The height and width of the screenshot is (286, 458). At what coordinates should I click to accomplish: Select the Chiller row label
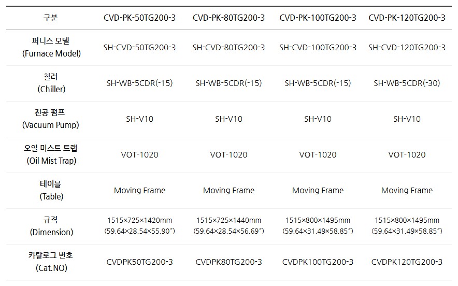point(51,83)
